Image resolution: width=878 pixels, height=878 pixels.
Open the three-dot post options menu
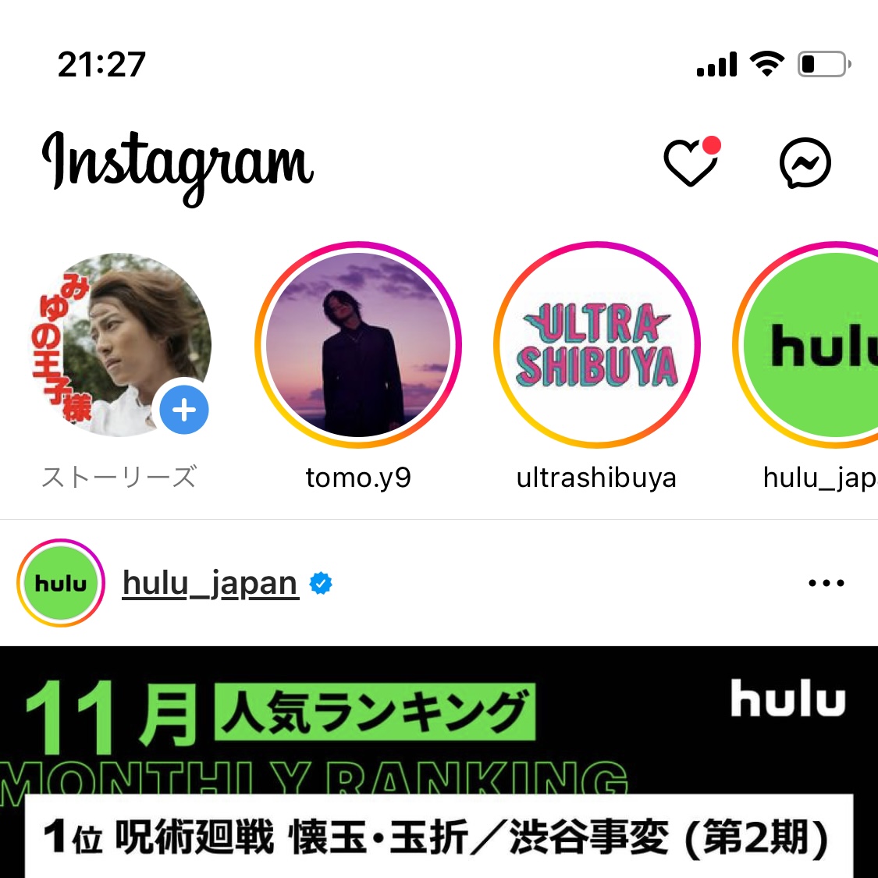coord(826,583)
